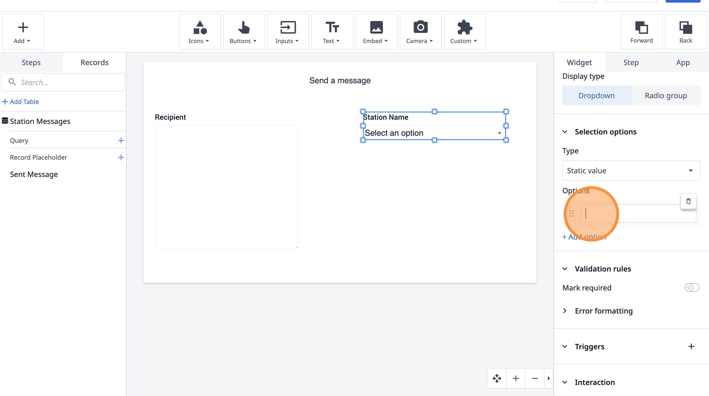This screenshot has height=396, width=709.
Task: Switch to the Steps tab
Action: click(x=31, y=62)
